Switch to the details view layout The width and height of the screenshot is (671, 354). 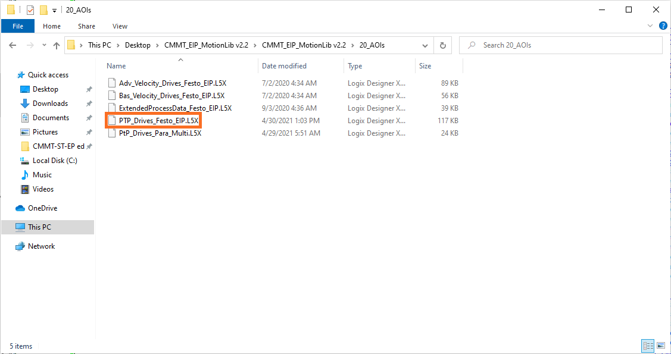648,346
